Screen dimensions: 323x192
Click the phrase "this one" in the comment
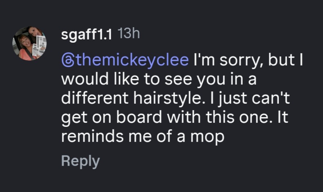tap(237, 117)
